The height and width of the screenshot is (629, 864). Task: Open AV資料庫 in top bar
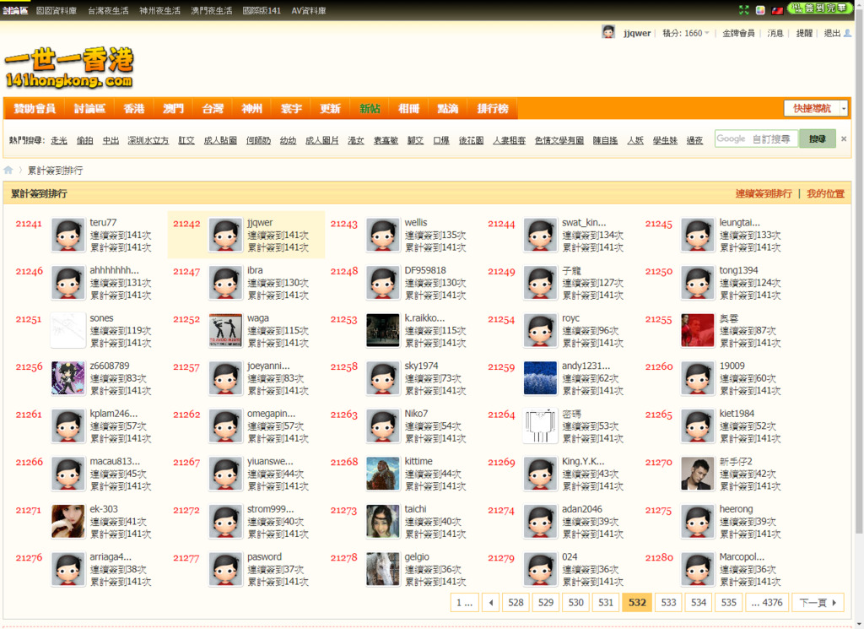point(309,10)
